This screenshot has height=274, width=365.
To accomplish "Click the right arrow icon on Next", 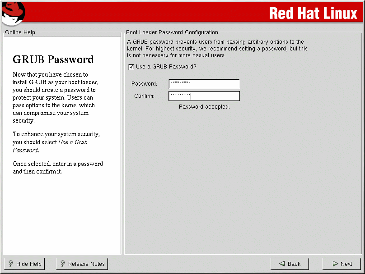I will coord(335,264).
